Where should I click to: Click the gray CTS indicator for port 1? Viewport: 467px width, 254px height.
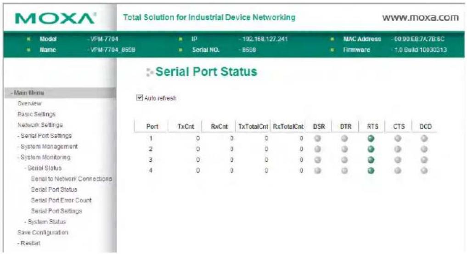pos(398,138)
